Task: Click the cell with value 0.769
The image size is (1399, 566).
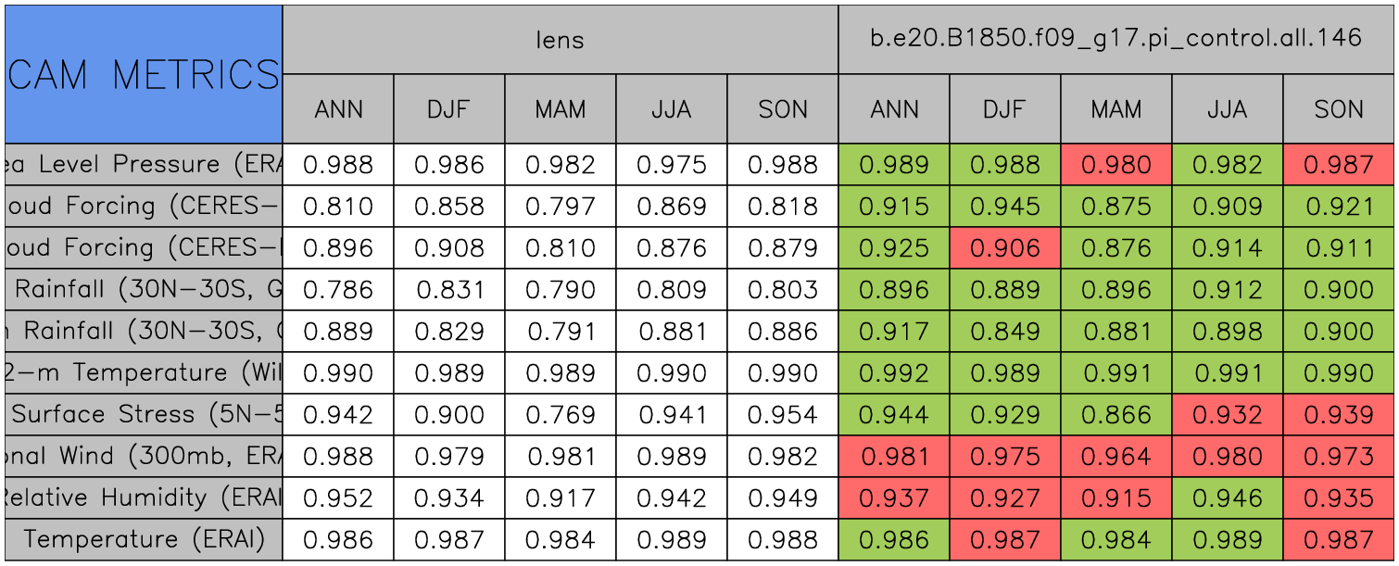Action: tap(560, 414)
